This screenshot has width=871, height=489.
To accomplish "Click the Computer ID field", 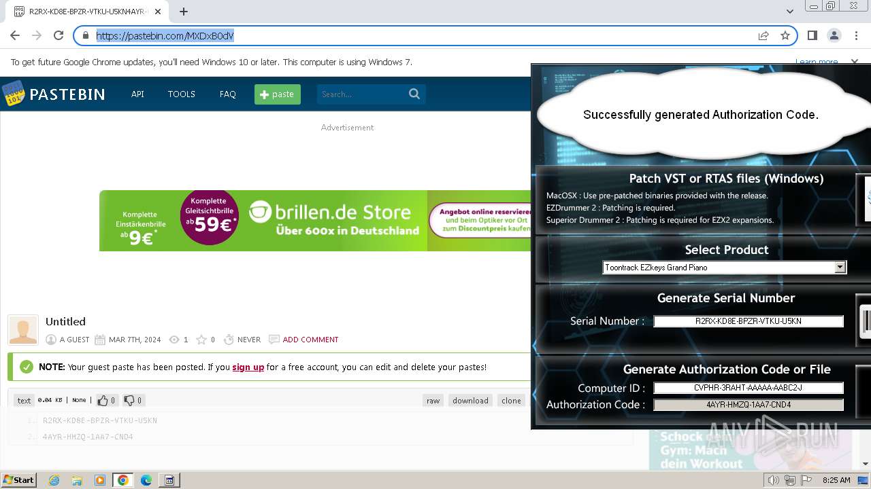I will pyautogui.click(x=749, y=388).
